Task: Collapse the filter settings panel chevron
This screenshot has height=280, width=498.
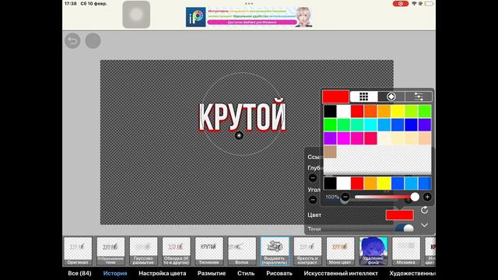Action: point(424,225)
